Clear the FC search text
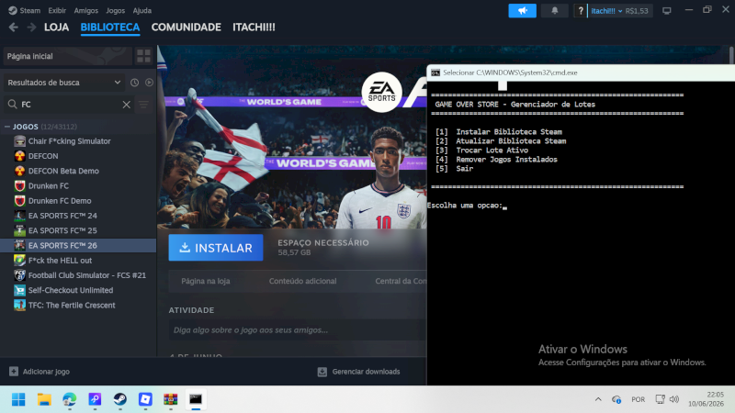 127,105
